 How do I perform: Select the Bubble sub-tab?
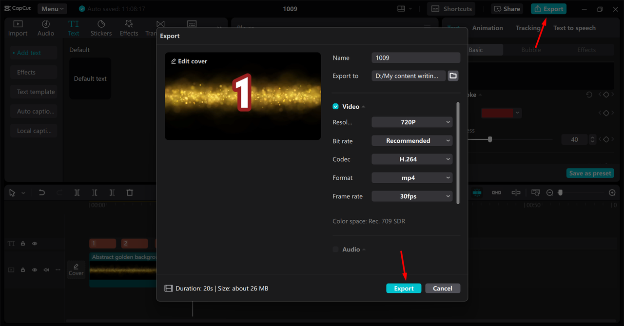[531, 50]
